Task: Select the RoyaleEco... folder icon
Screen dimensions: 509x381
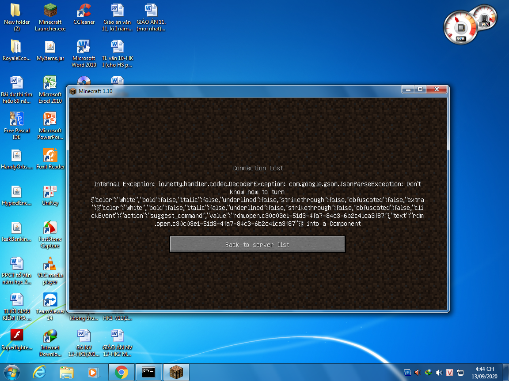Action: (x=16, y=50)
